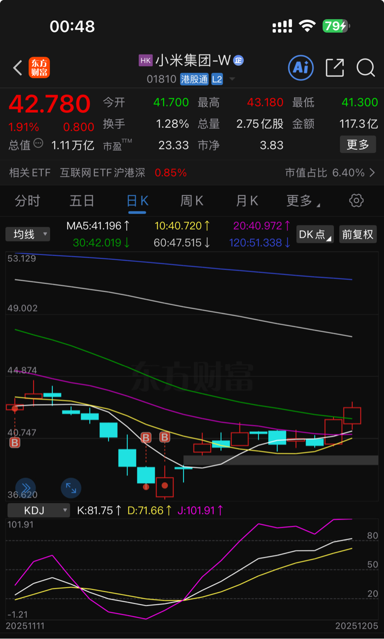Tap the 金额 117.3亿 value
Screen dimensions: 384x639
(358, 124)
